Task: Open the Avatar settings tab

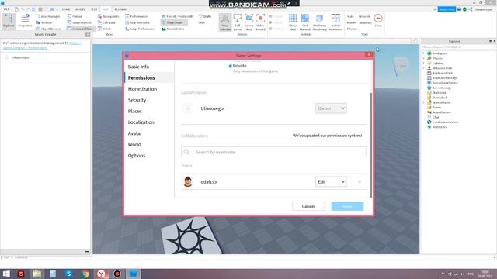Action: click(x=134, y=133)
